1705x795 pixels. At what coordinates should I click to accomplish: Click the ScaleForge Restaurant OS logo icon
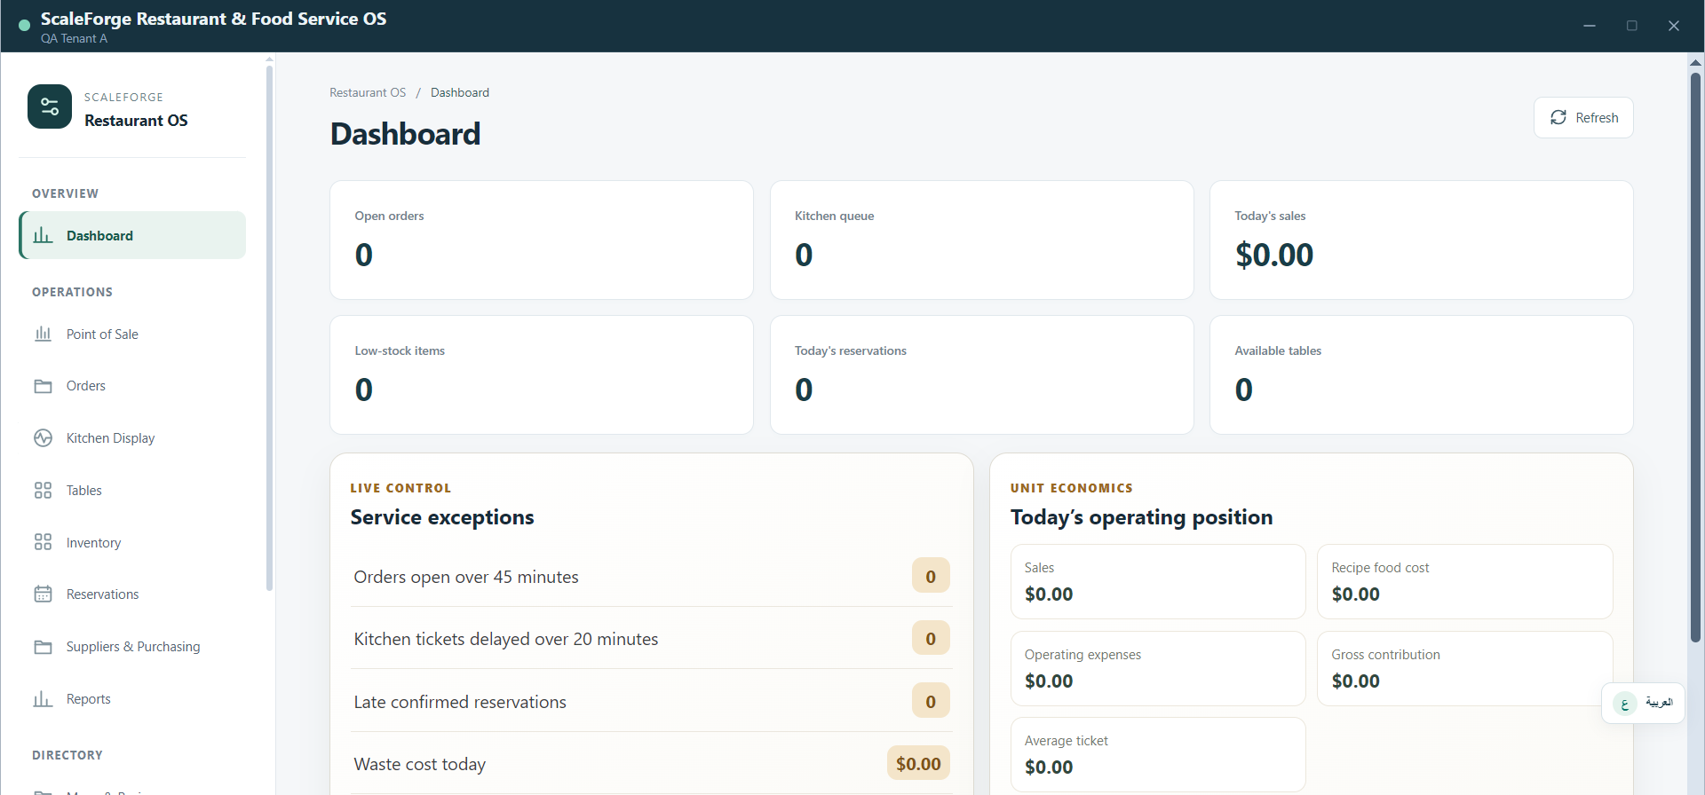tap(50, 106)
